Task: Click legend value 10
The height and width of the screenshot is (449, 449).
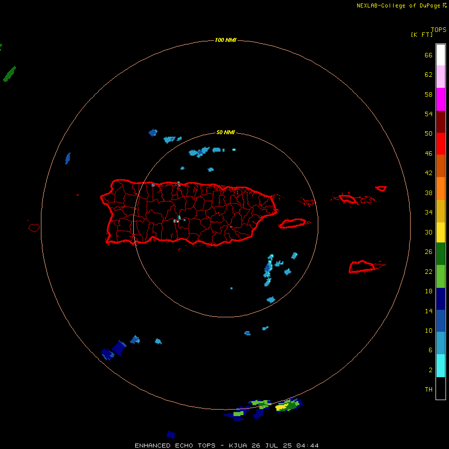Action: (429, 331)
